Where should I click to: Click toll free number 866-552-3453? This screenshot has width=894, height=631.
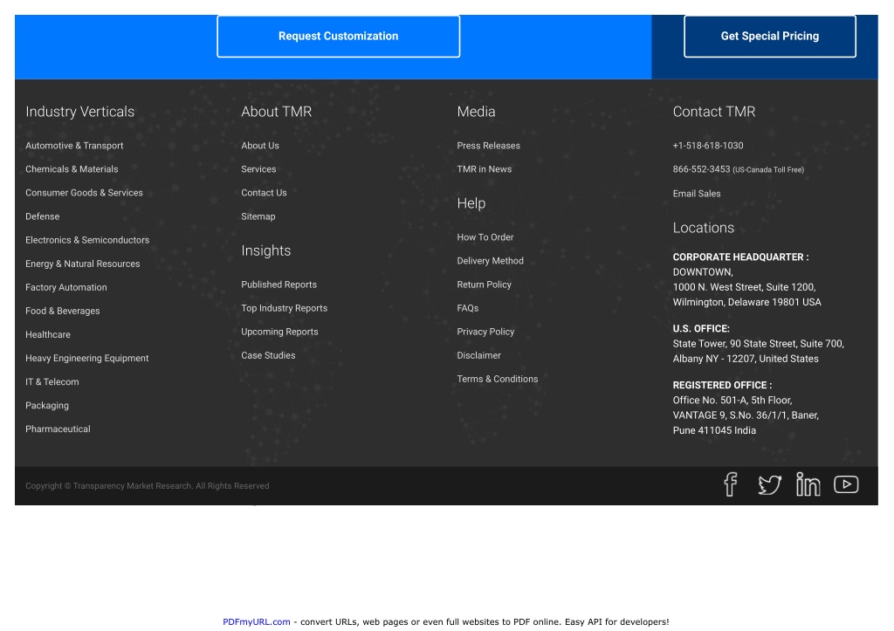coord(701,169)
